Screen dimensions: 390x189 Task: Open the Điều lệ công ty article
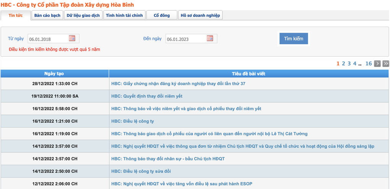tap(133, 121)
